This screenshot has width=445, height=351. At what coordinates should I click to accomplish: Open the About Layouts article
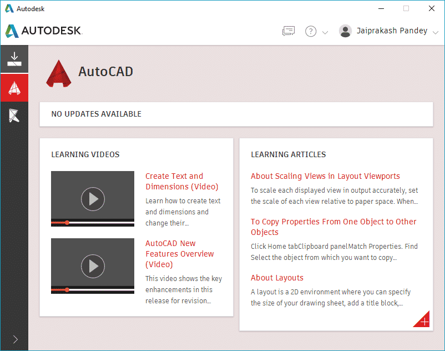(x=277, y=278)
